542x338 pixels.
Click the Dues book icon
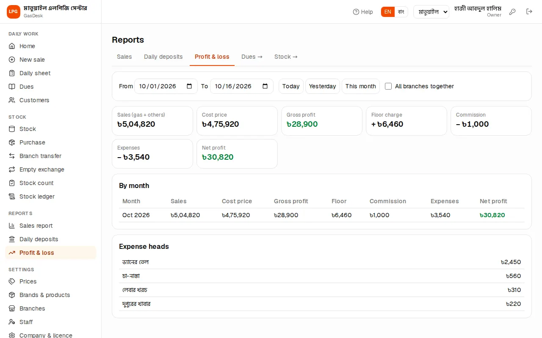point(12,87)
